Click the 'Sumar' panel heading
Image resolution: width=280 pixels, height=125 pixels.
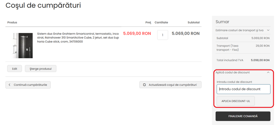[222, 22]
